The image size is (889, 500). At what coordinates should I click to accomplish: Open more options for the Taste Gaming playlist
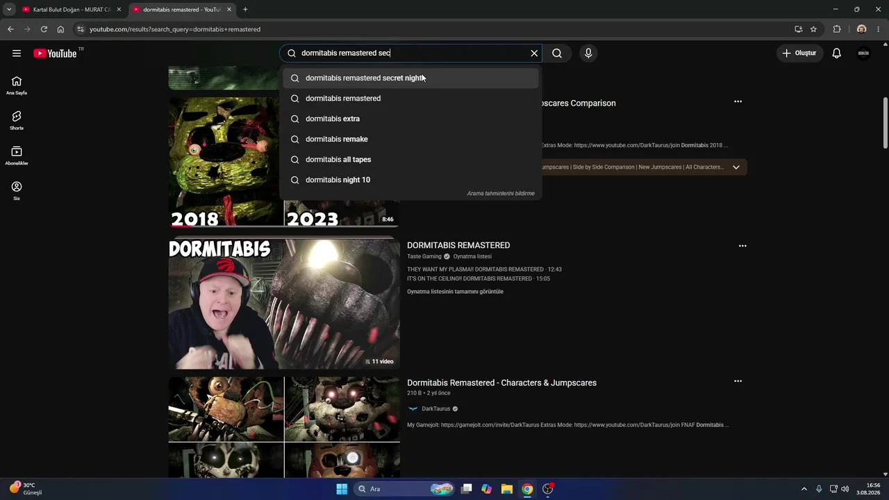[742, 246]
